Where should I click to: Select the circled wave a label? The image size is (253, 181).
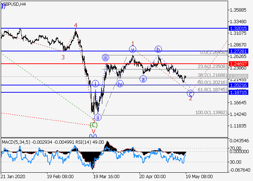(x=143, y=79)
